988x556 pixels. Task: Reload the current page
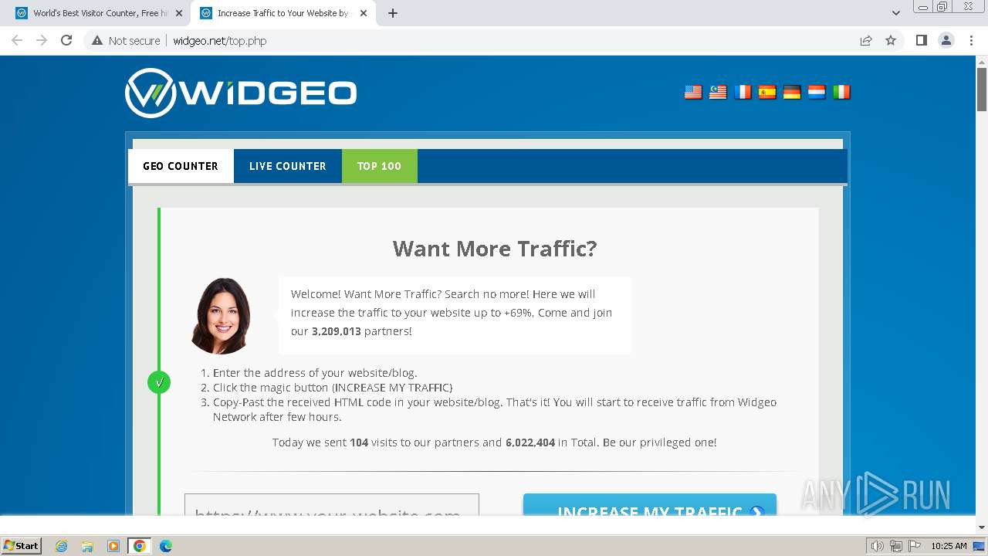[66, 40]
